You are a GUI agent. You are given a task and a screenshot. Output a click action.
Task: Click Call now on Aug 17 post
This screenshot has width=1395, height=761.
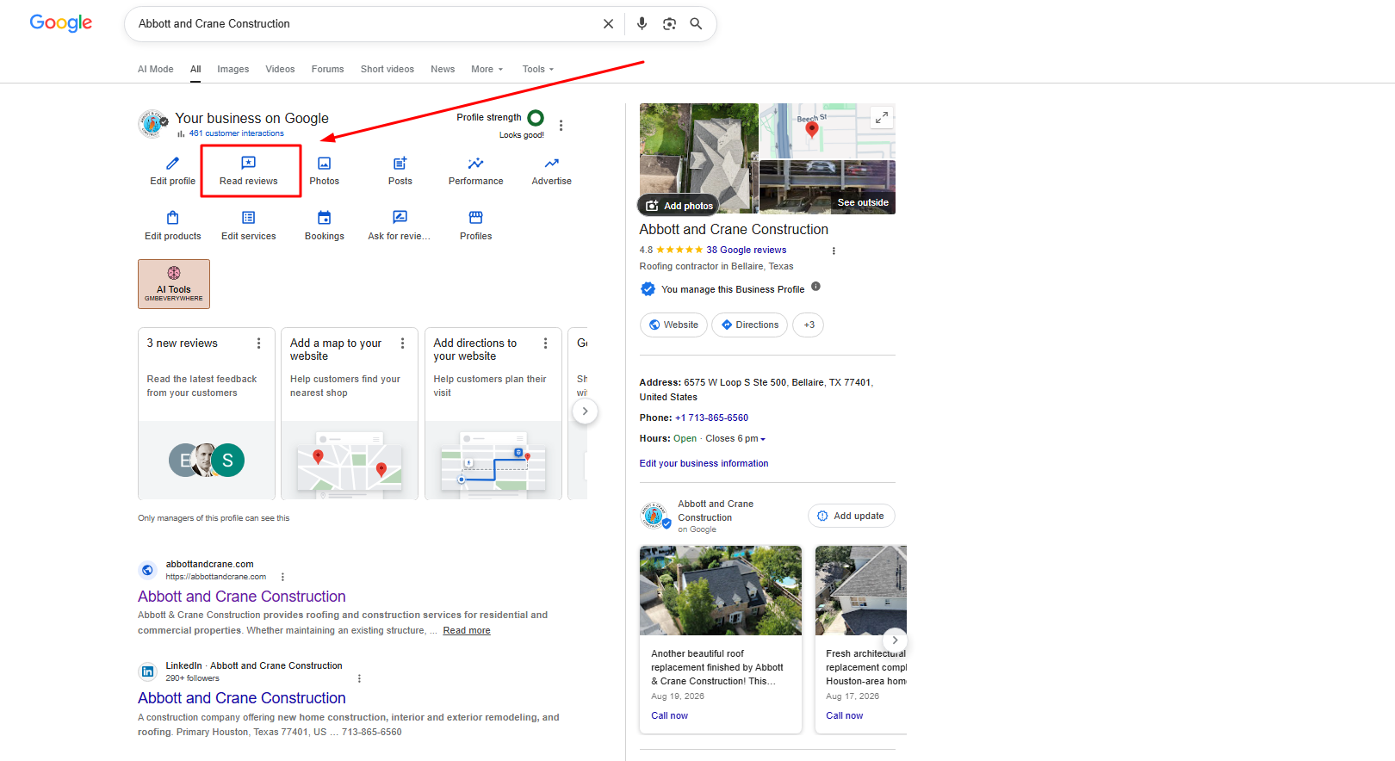(844, 715)
